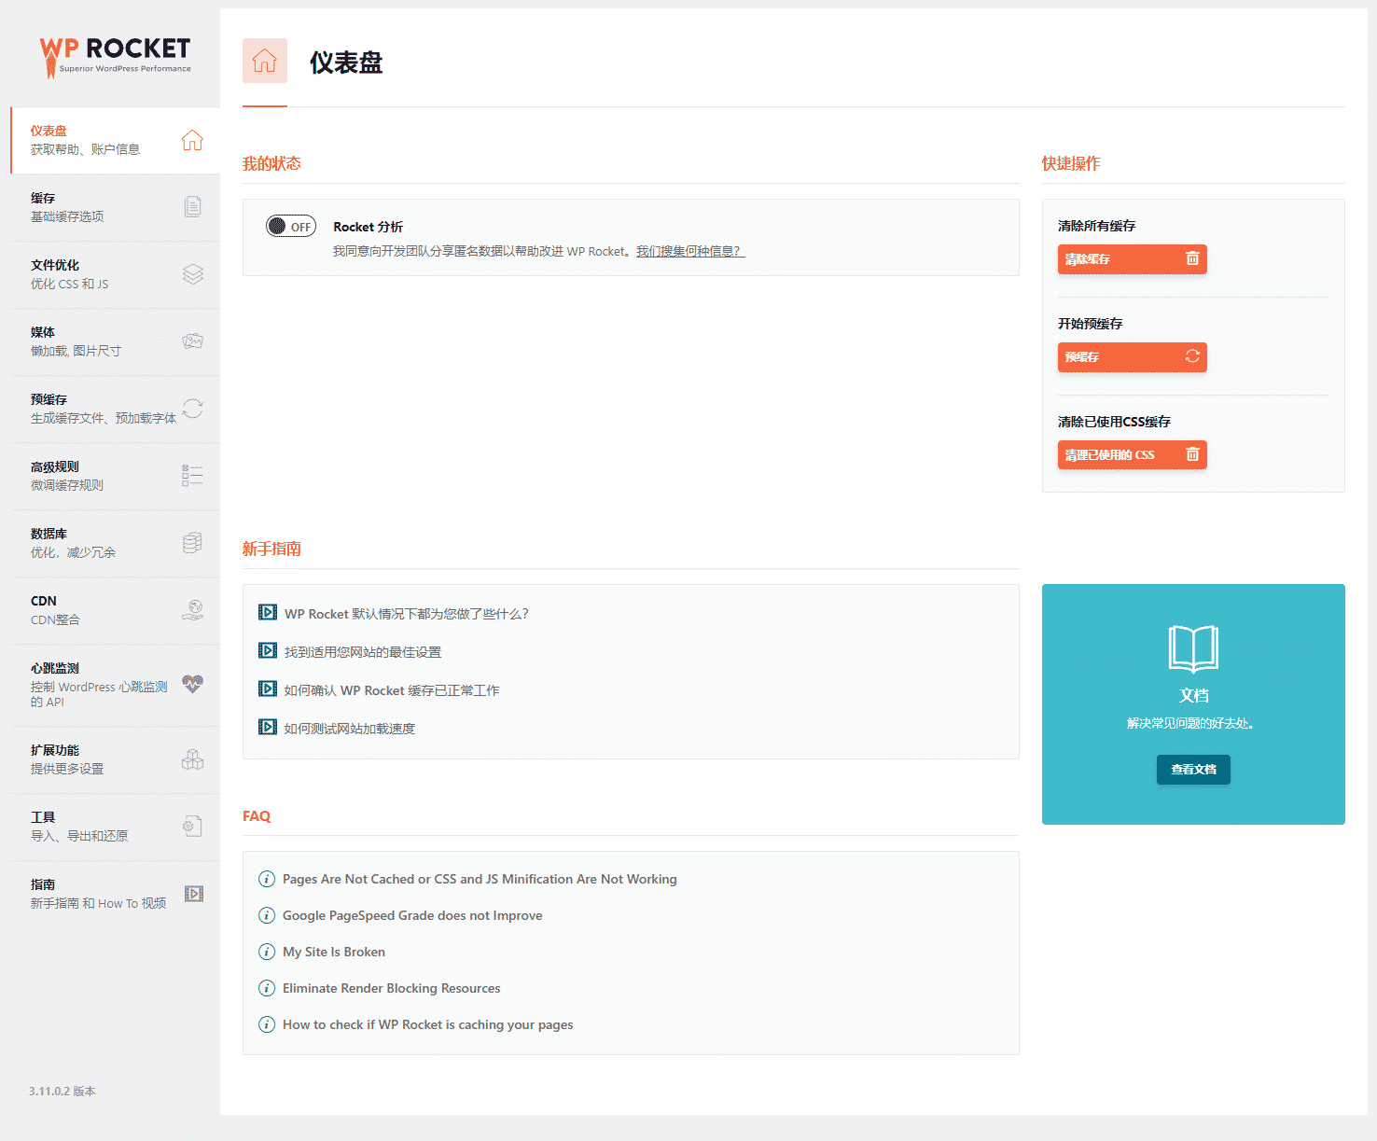
Task: Click the globe icon beside CDN
Action: [x=192, y=609]
